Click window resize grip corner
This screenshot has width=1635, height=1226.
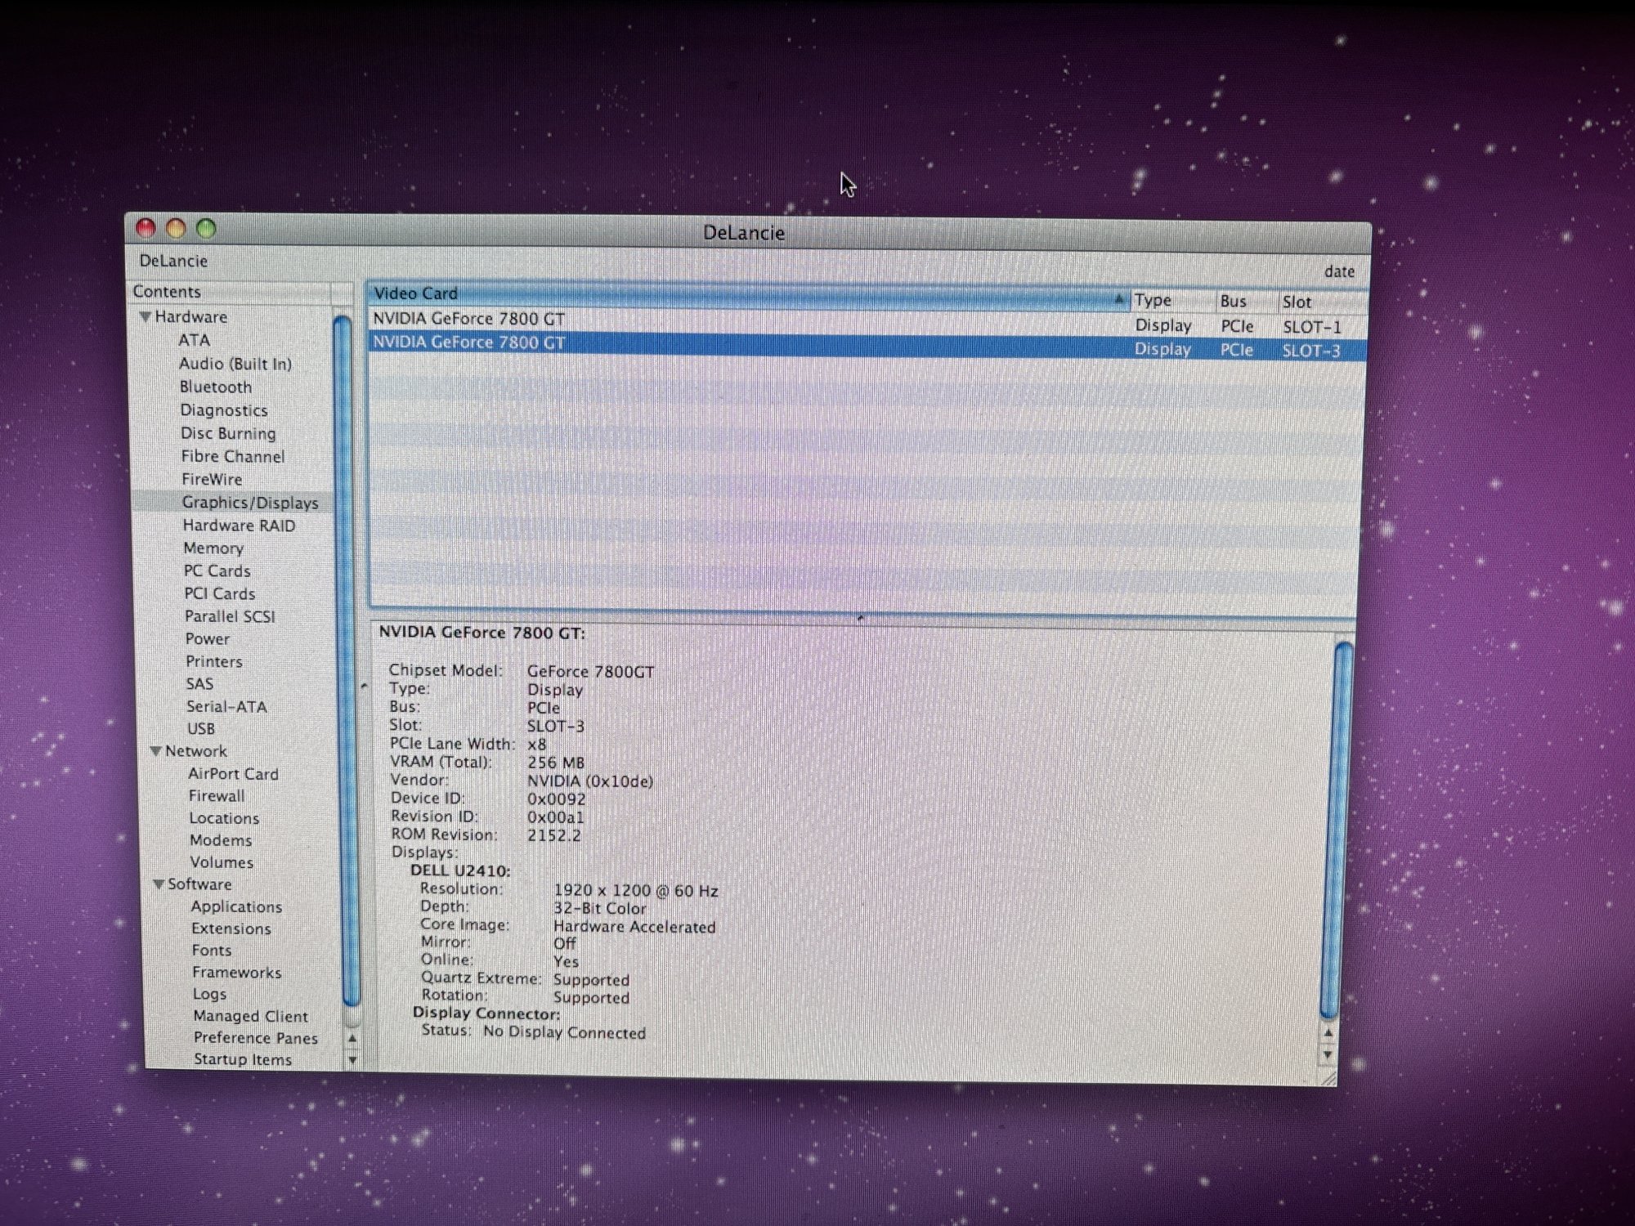point(1329,1079)
